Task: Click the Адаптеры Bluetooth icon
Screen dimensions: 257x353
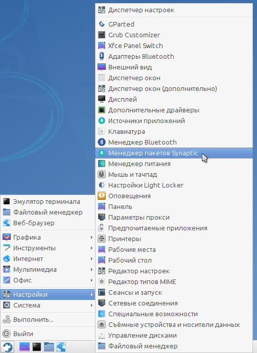Action: (x=102, y=56)
